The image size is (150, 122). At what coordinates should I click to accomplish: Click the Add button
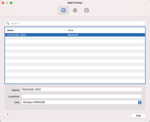(138, 116)
